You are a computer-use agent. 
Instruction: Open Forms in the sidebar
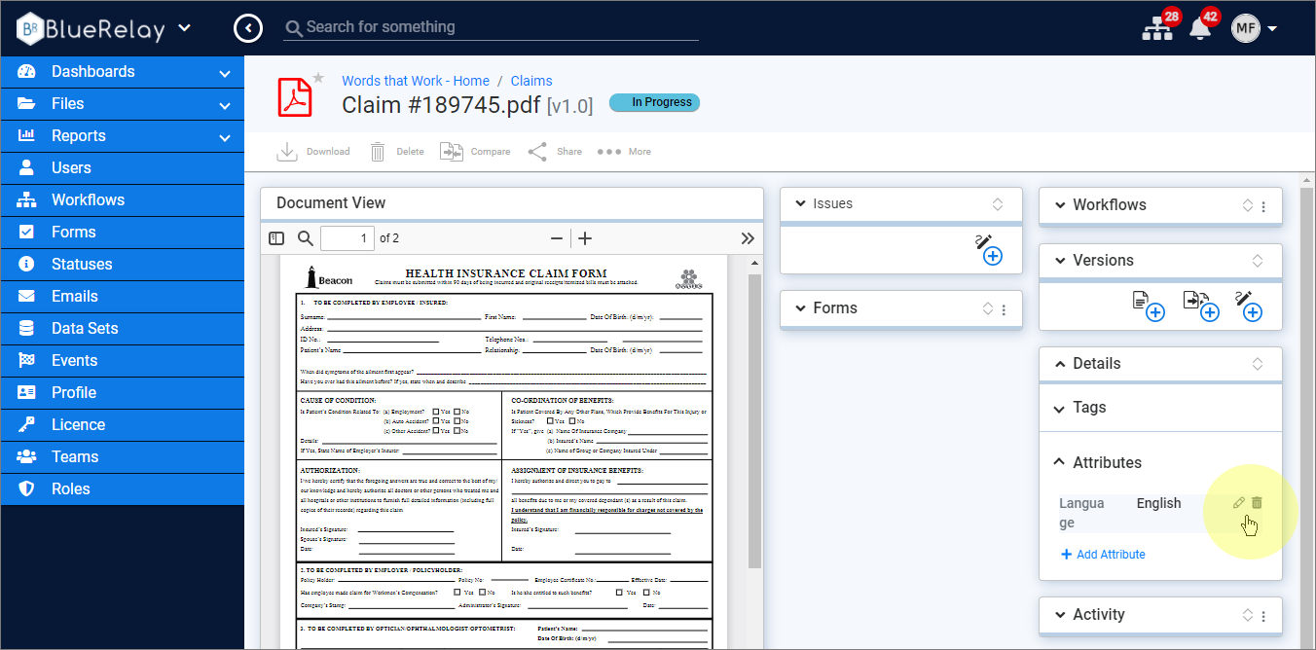click(123, 233)
